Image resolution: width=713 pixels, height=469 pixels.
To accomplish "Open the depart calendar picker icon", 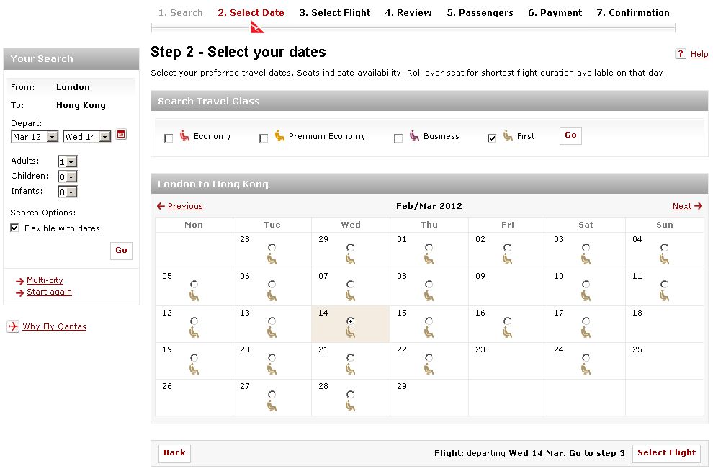I will point(121,135).
